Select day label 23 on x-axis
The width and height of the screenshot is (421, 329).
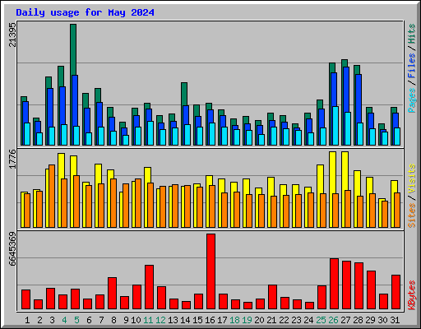(x=296, y=320)
